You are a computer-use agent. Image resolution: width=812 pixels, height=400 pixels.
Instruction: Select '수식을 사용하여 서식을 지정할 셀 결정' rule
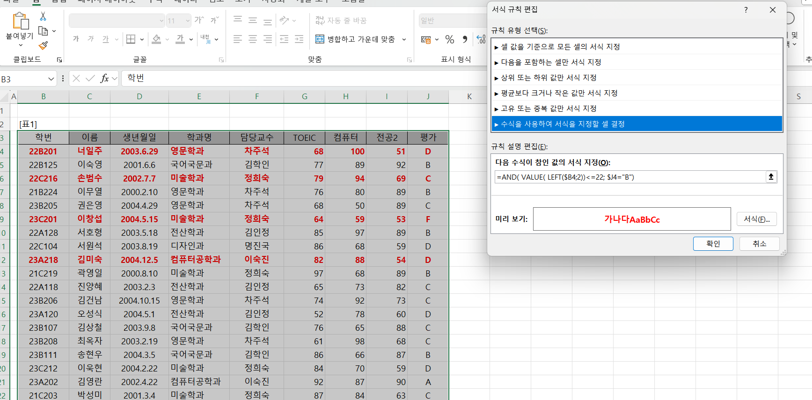click(x=563, y=124)
